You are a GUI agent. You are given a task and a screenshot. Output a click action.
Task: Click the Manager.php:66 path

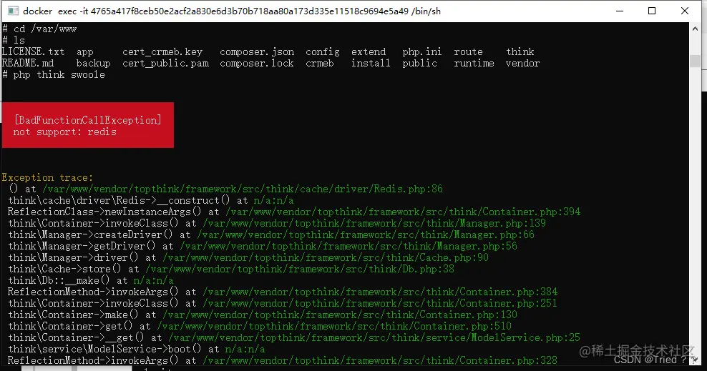point(366,234)
